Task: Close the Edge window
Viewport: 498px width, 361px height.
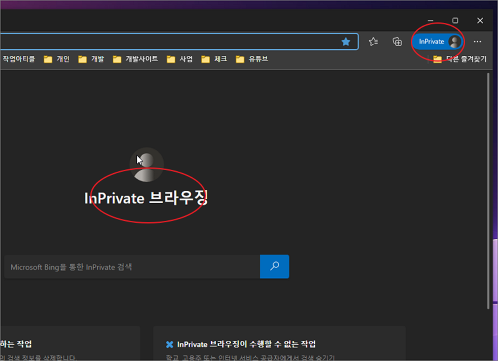Action: [x=480, y=21]
